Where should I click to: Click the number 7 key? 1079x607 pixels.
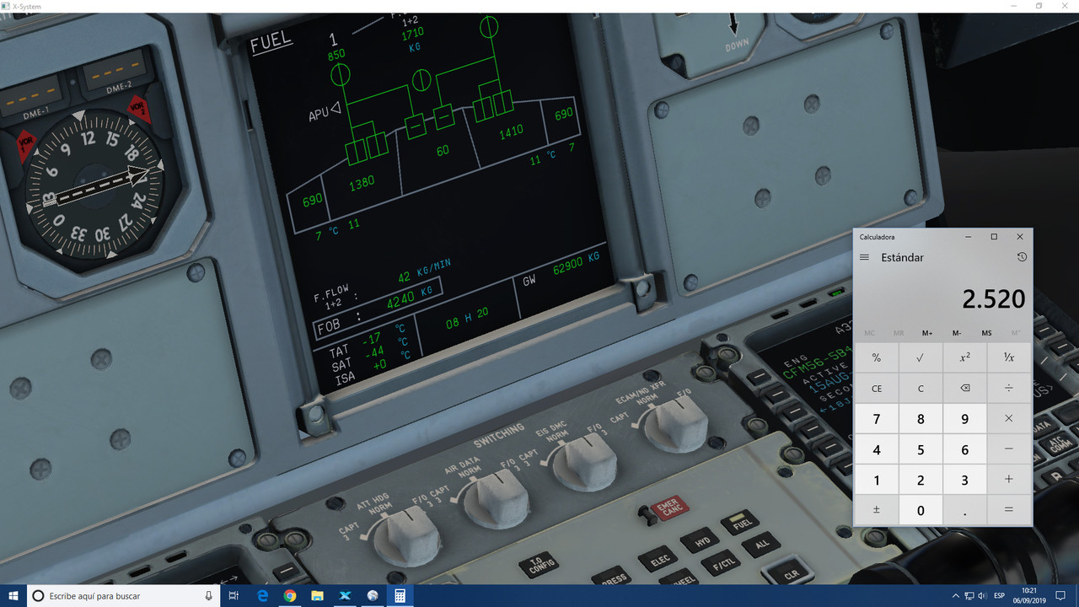[x=877, y=419]
